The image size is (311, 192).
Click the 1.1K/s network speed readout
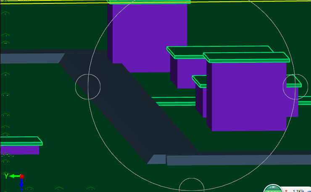298,191
